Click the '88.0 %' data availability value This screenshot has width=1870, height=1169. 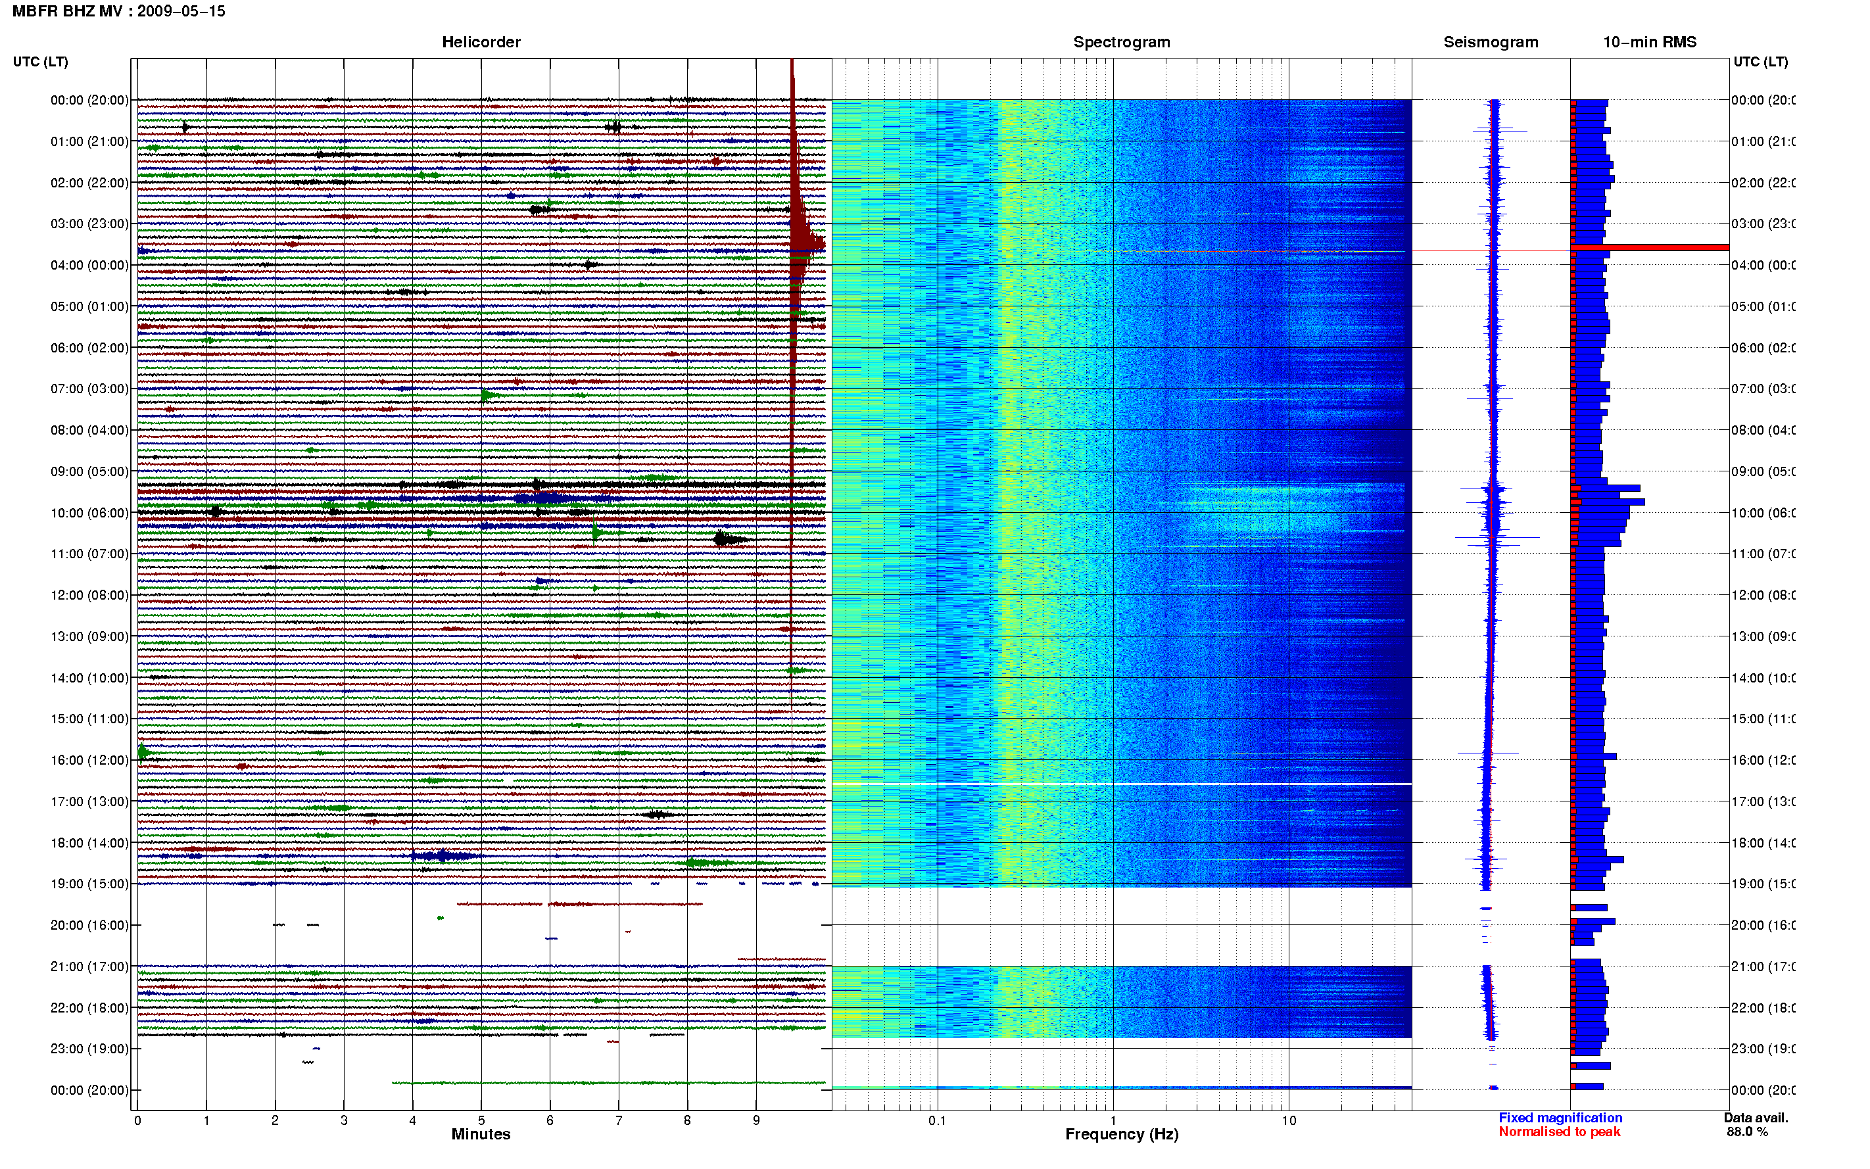click(x=1747, y=1132)
